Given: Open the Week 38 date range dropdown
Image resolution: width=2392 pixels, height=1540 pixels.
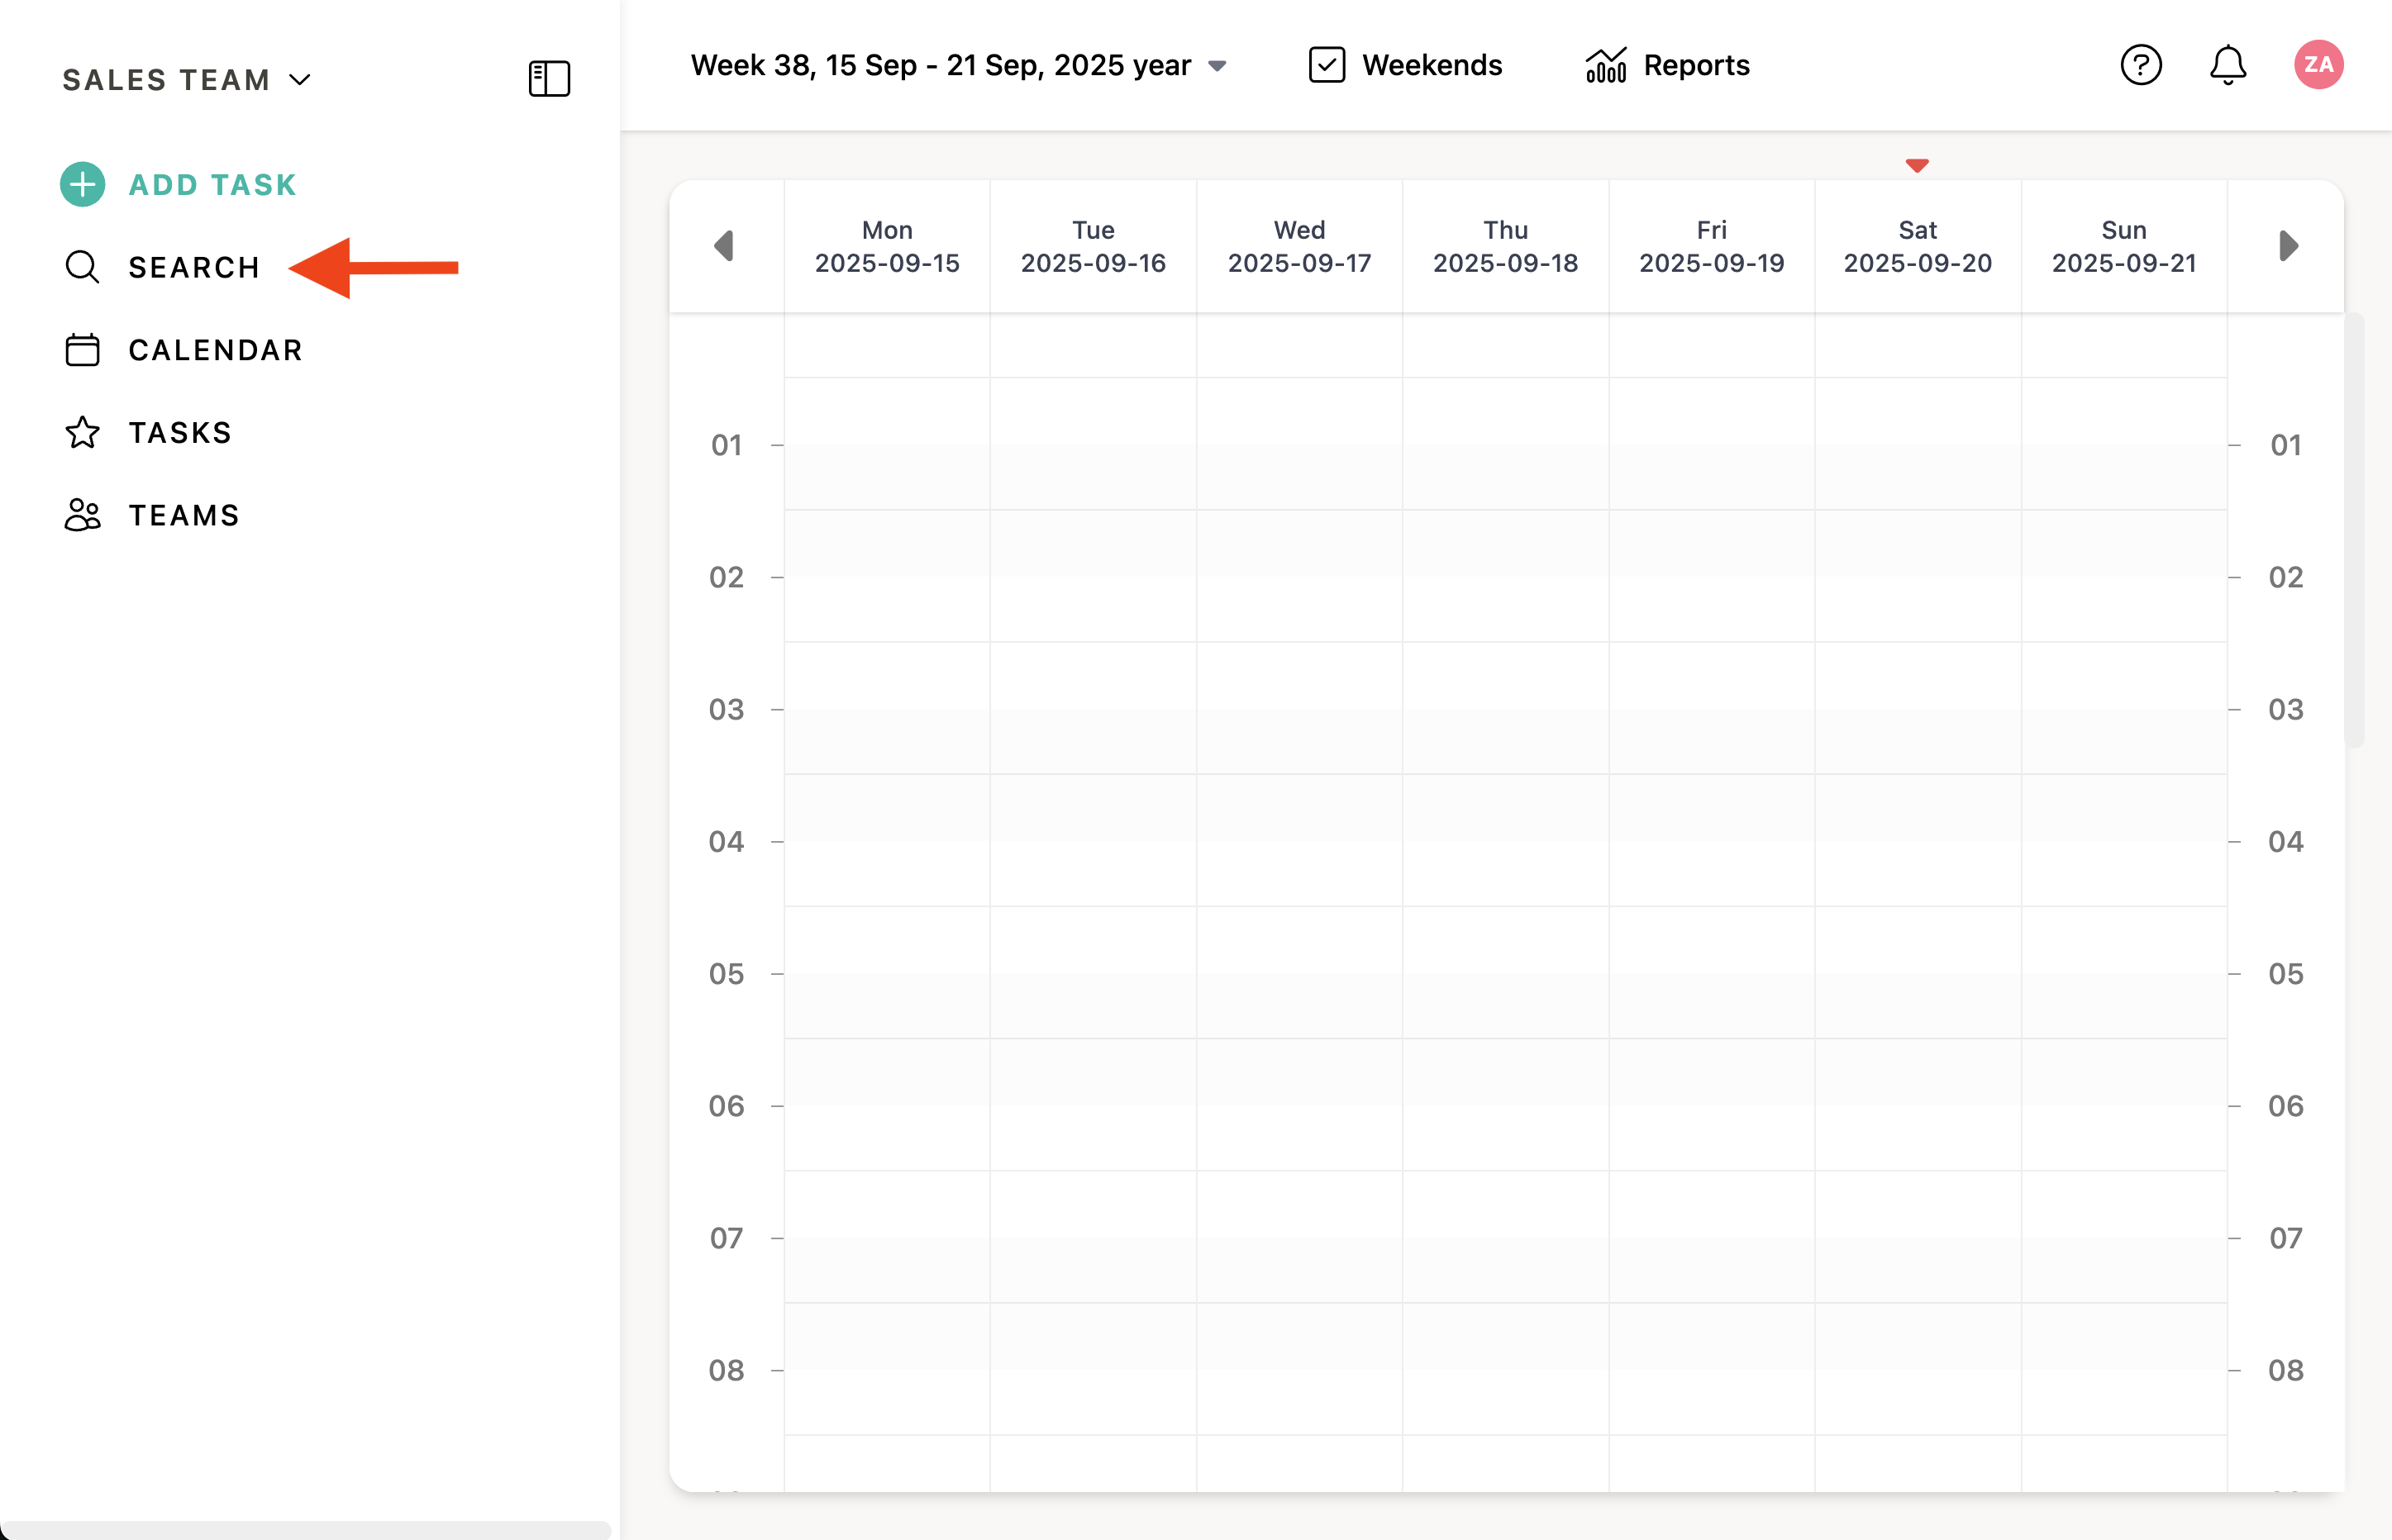Looking at the screenshot, I should click(x=959, y=66).
